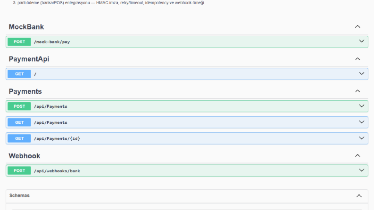This screenshot has height=210, width=374.
Task: Expand the POST /api/webhooks/bank arrow
Action: (x=362, y=170)
